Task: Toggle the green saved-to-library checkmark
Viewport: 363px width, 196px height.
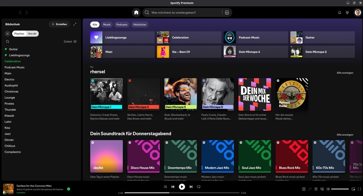Action: click(69, 189)
